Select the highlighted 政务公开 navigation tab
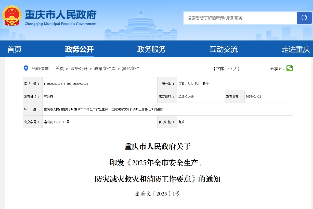313x209 pixels. click(79, 49)
